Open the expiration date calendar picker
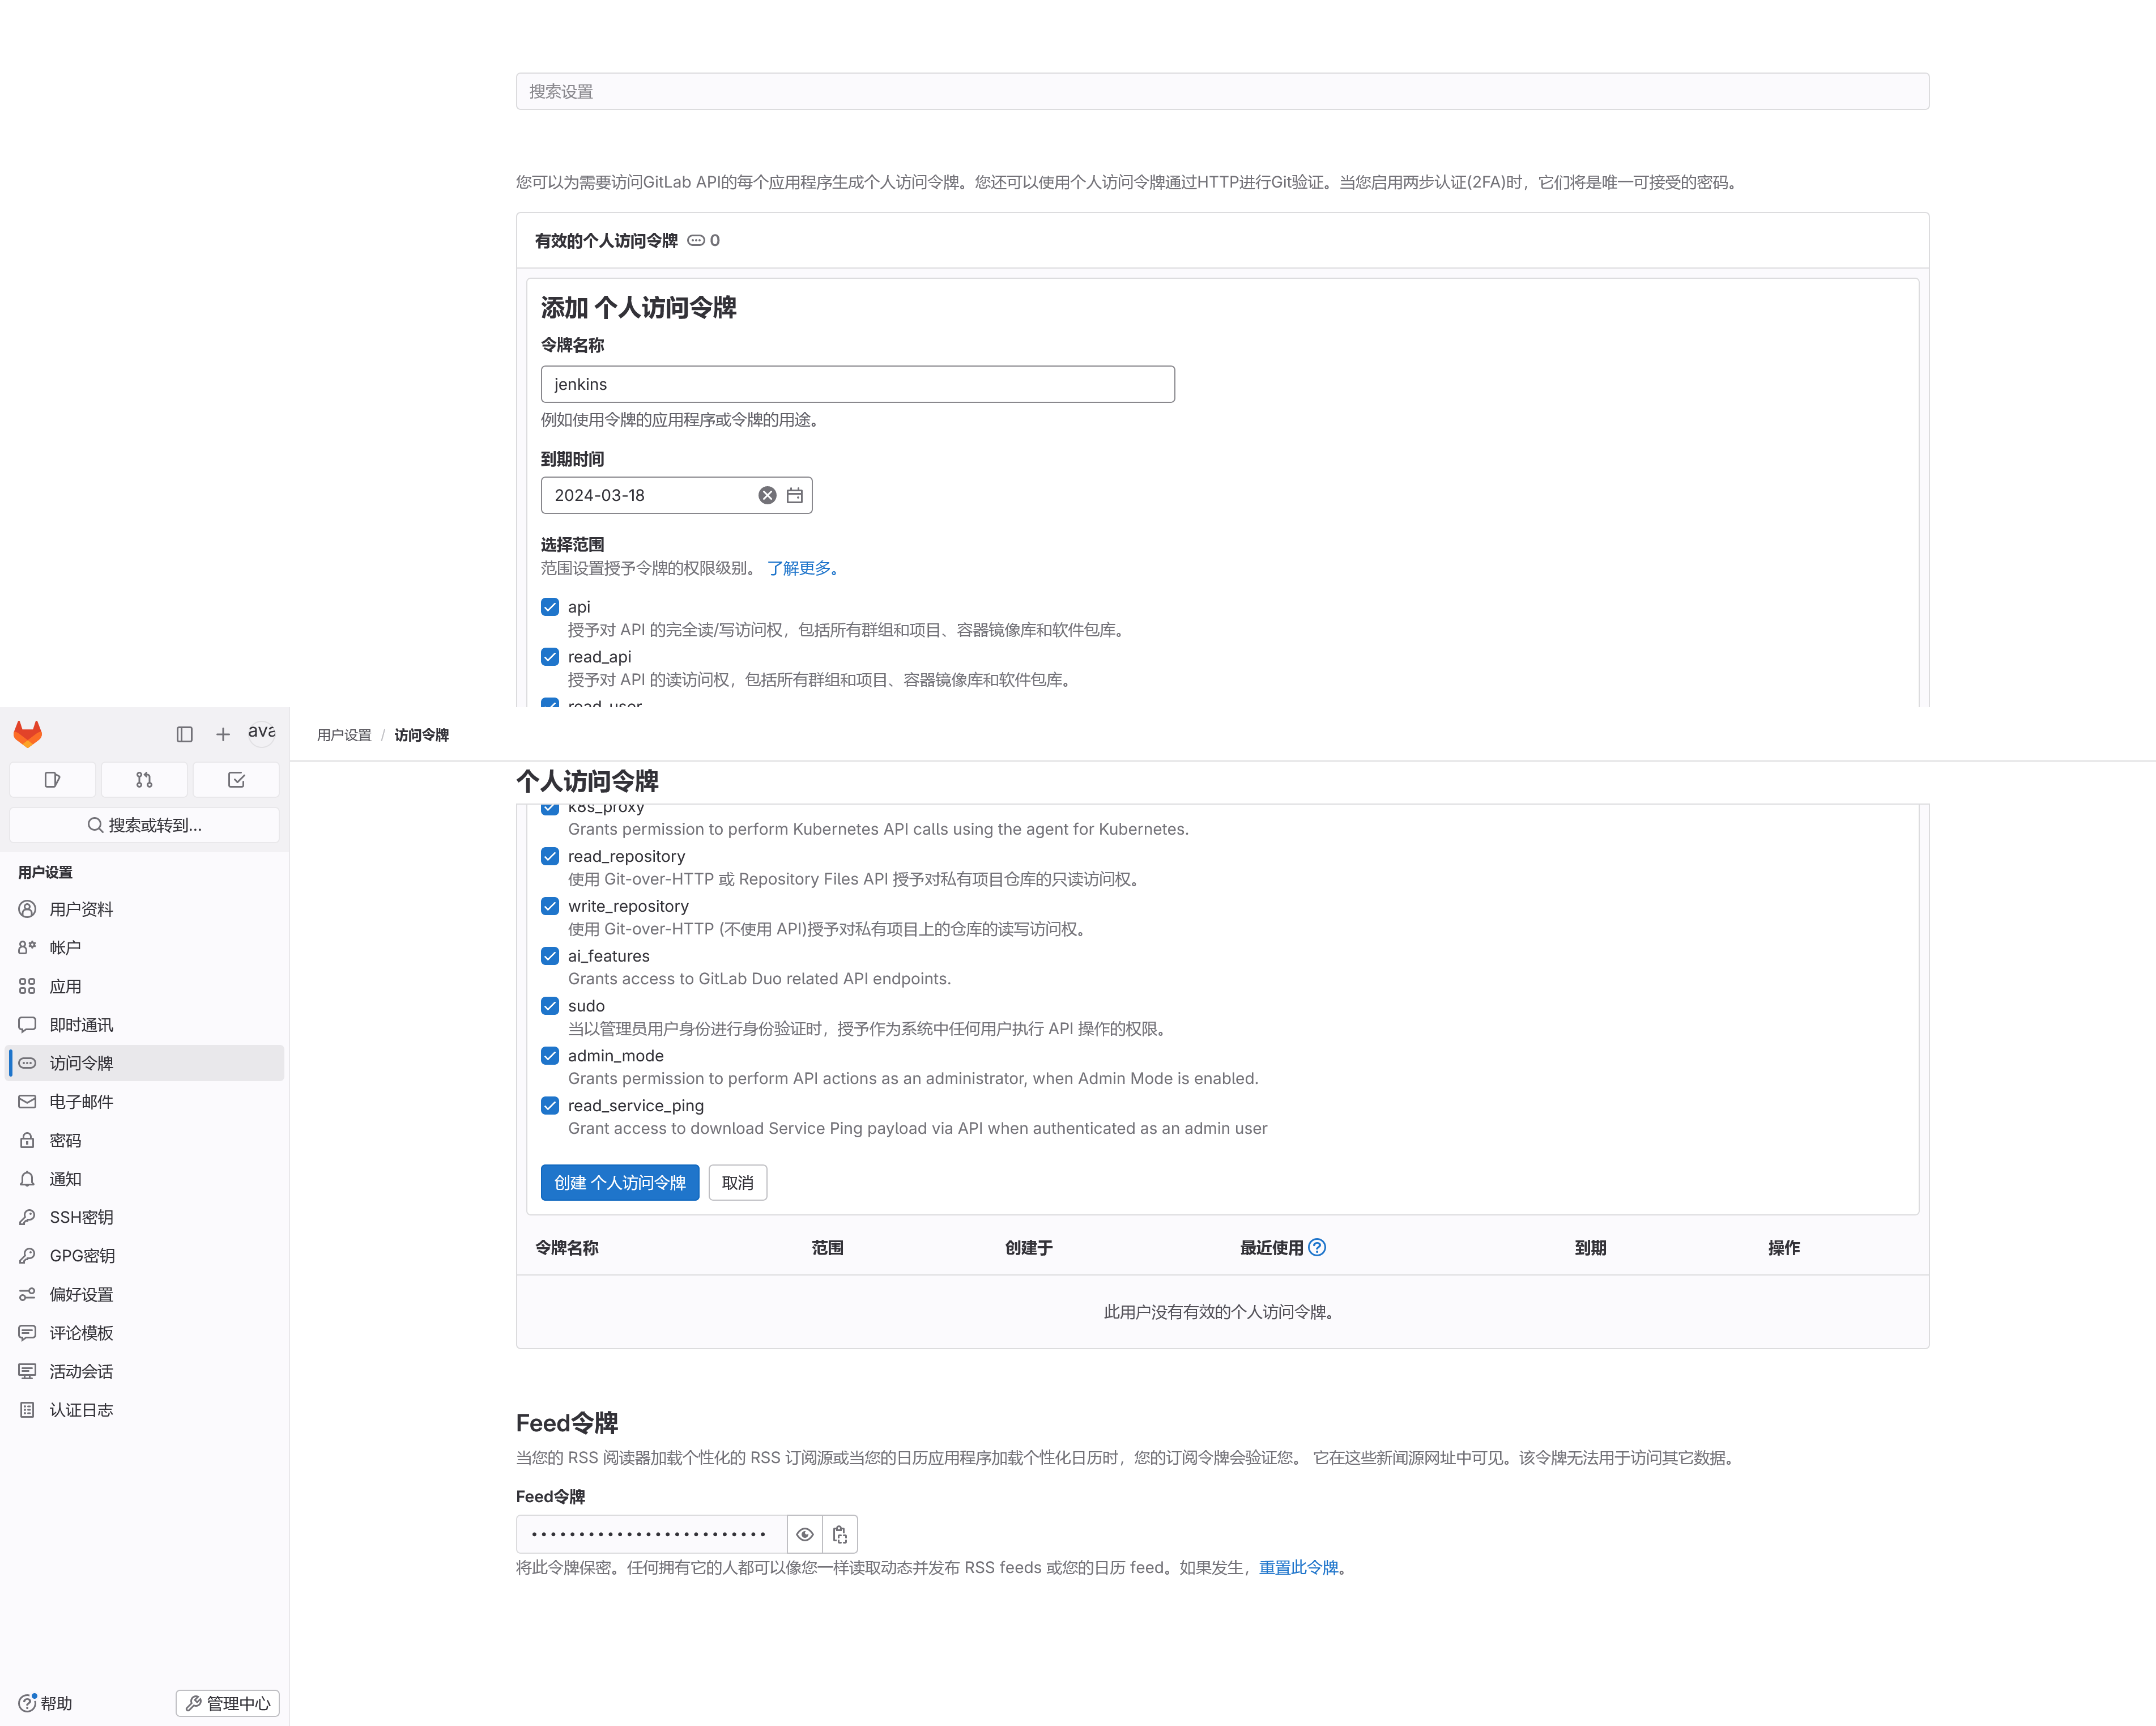 [x=795, y=495]
